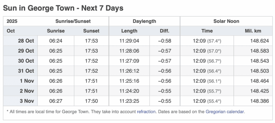Click the 3 Nov date cell

click(x=27, y=101)
